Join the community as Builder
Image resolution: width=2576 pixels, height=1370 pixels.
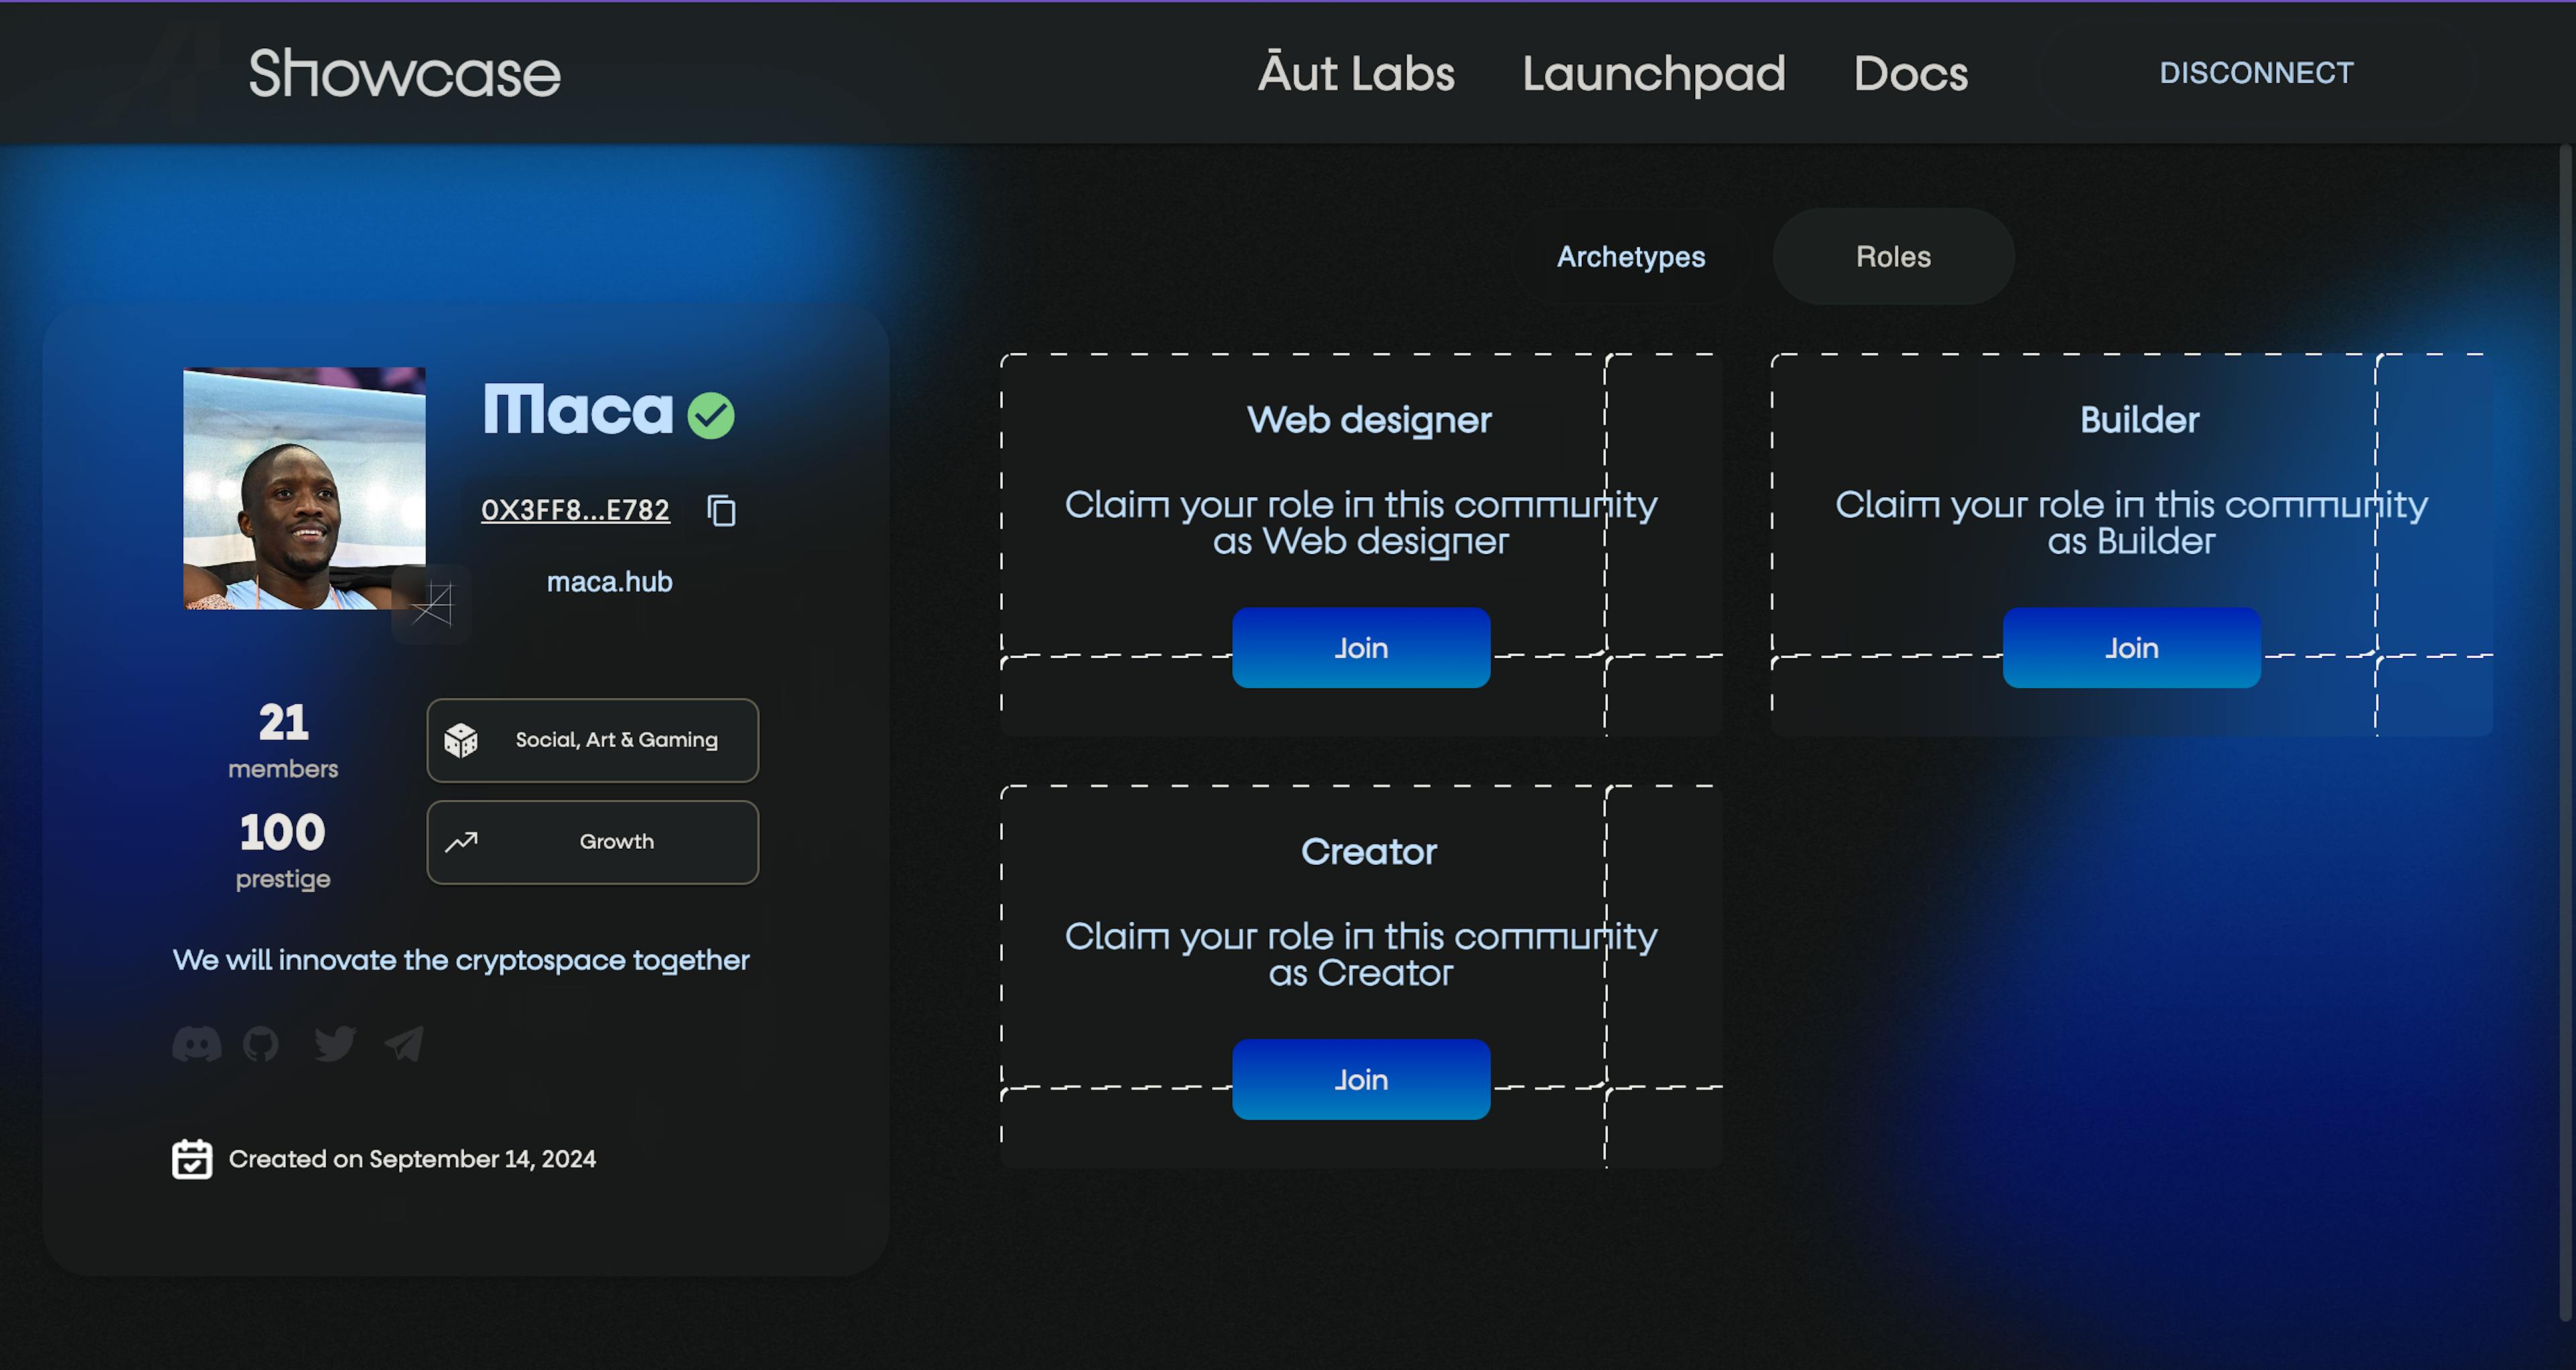(x=2131, y=648)
